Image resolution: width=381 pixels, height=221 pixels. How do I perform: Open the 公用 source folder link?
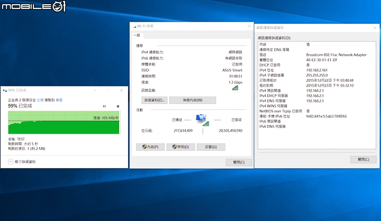40,100
